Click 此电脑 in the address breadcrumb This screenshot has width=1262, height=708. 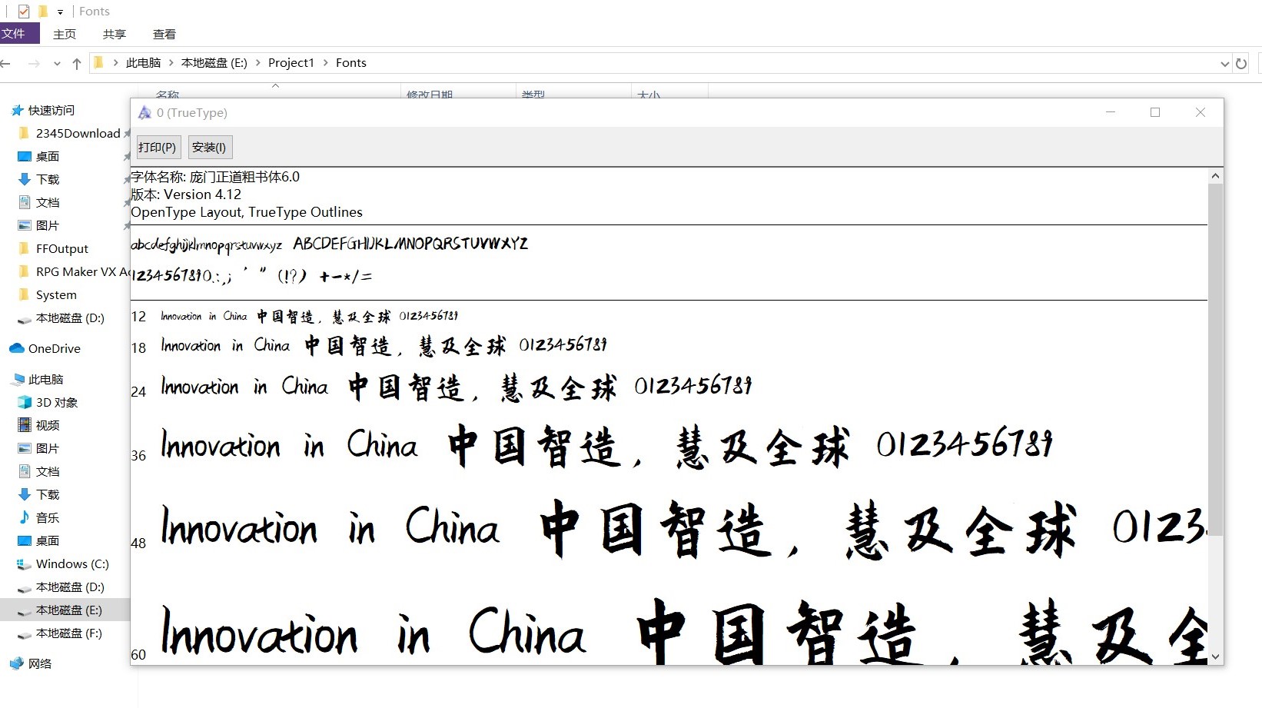tap(144, 63)
